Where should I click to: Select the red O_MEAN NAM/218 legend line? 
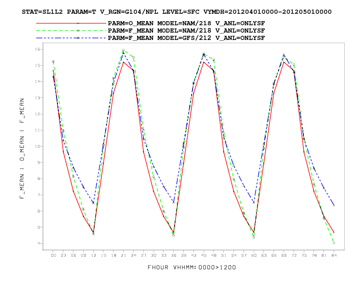71,23
